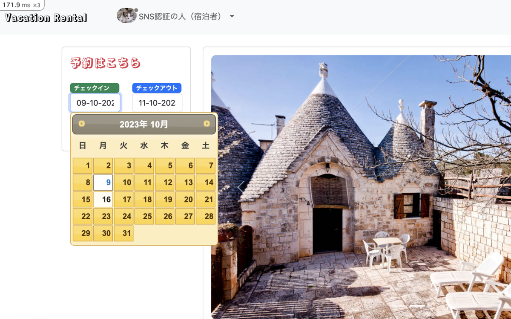Select October 15 in calendar
This screenshot has height=319, width=511.
[83, 199]
